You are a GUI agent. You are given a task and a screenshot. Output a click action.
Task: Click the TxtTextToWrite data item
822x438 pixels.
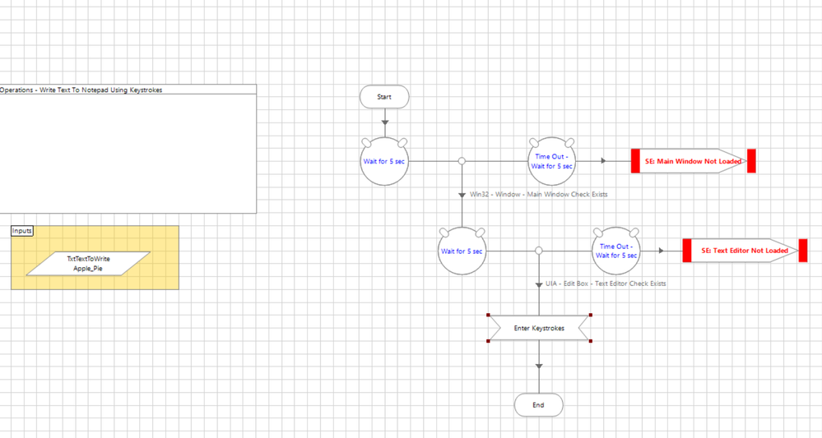coord(88,264)
